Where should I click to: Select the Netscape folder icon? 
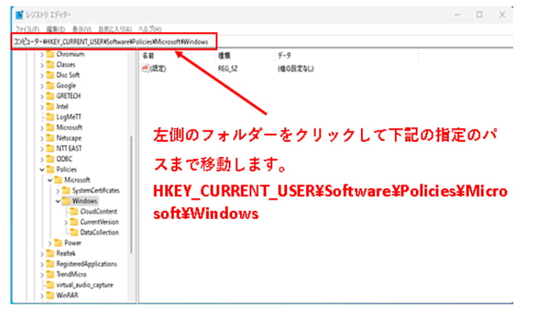pyautogui.click(x=51, y=138)
